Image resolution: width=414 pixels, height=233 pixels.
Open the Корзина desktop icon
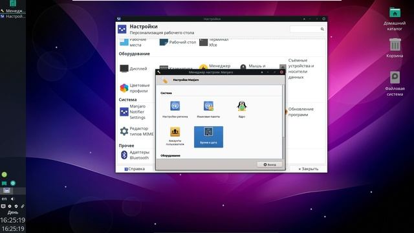(x=395, y=48)
